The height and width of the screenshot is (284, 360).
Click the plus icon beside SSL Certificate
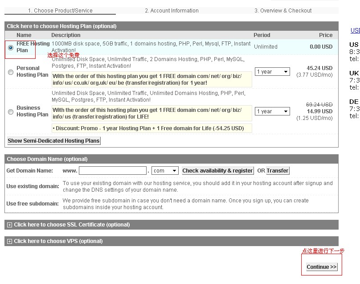coord(9,225)
